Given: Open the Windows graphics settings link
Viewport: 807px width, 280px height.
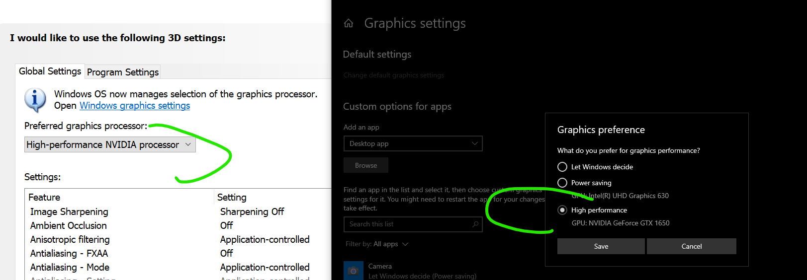Looking at the screenshot, I should pos(135,106).
